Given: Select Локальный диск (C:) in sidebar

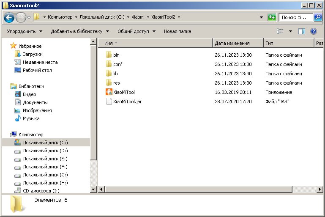Looking at the screenshot, I should coord(45,143).
